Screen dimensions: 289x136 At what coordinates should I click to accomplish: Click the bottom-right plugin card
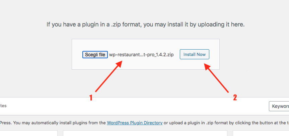pyautogui.click(x=261, y=133)
